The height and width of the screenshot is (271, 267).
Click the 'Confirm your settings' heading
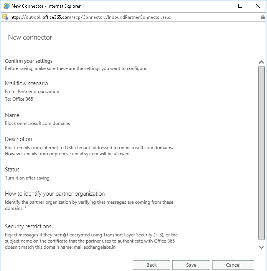[x=29, y=61]
